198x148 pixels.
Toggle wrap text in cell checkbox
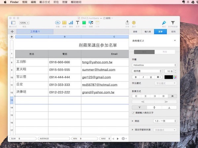click(x=133, y=113)
